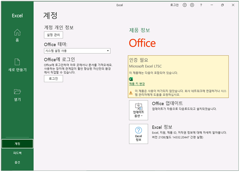
Task: Minimize the Excel window
Action: pyautogui.click(x=212, y=5)
